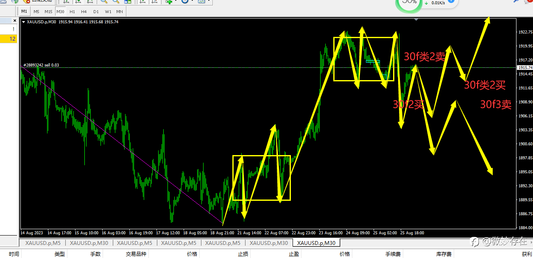Click the 止损 column header
This screenshot has height=258, width=533.
pyautogui.click(x=243, y=254)
